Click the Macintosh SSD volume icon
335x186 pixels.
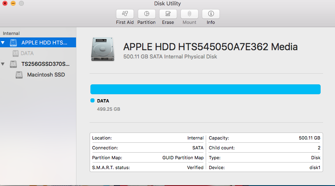tap(19, 74)
